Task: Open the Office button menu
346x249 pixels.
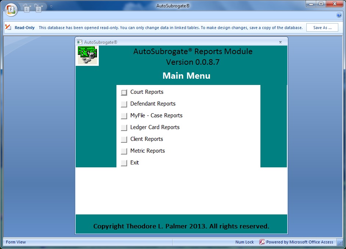Action: click(x=11, y=10)
